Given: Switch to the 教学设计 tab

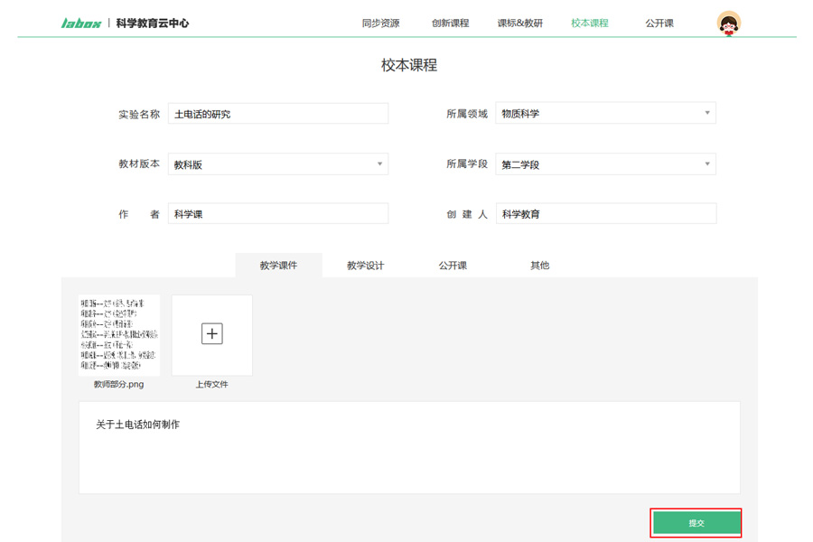Looking at the screenshot, I should (366, 266).
